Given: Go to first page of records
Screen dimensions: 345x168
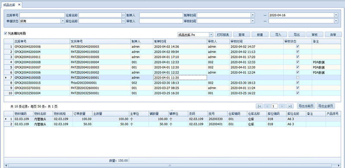Looking at the screenshot, I should (x=260, y=106).
